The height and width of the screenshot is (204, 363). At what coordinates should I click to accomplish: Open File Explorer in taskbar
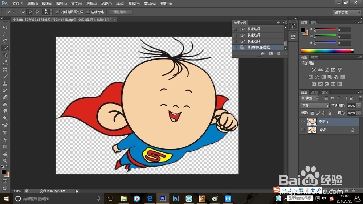(124, 199)
